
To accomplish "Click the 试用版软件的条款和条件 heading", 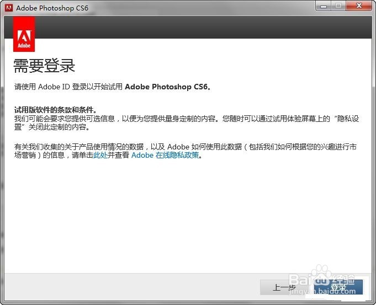I will pyautogui.click(x=55, y=110).
